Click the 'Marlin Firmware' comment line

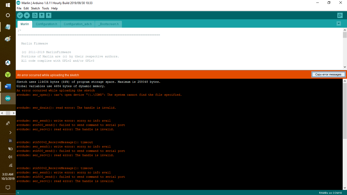35,43
